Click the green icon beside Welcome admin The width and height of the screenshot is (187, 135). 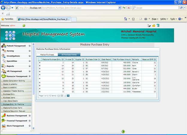click(24, 26)
